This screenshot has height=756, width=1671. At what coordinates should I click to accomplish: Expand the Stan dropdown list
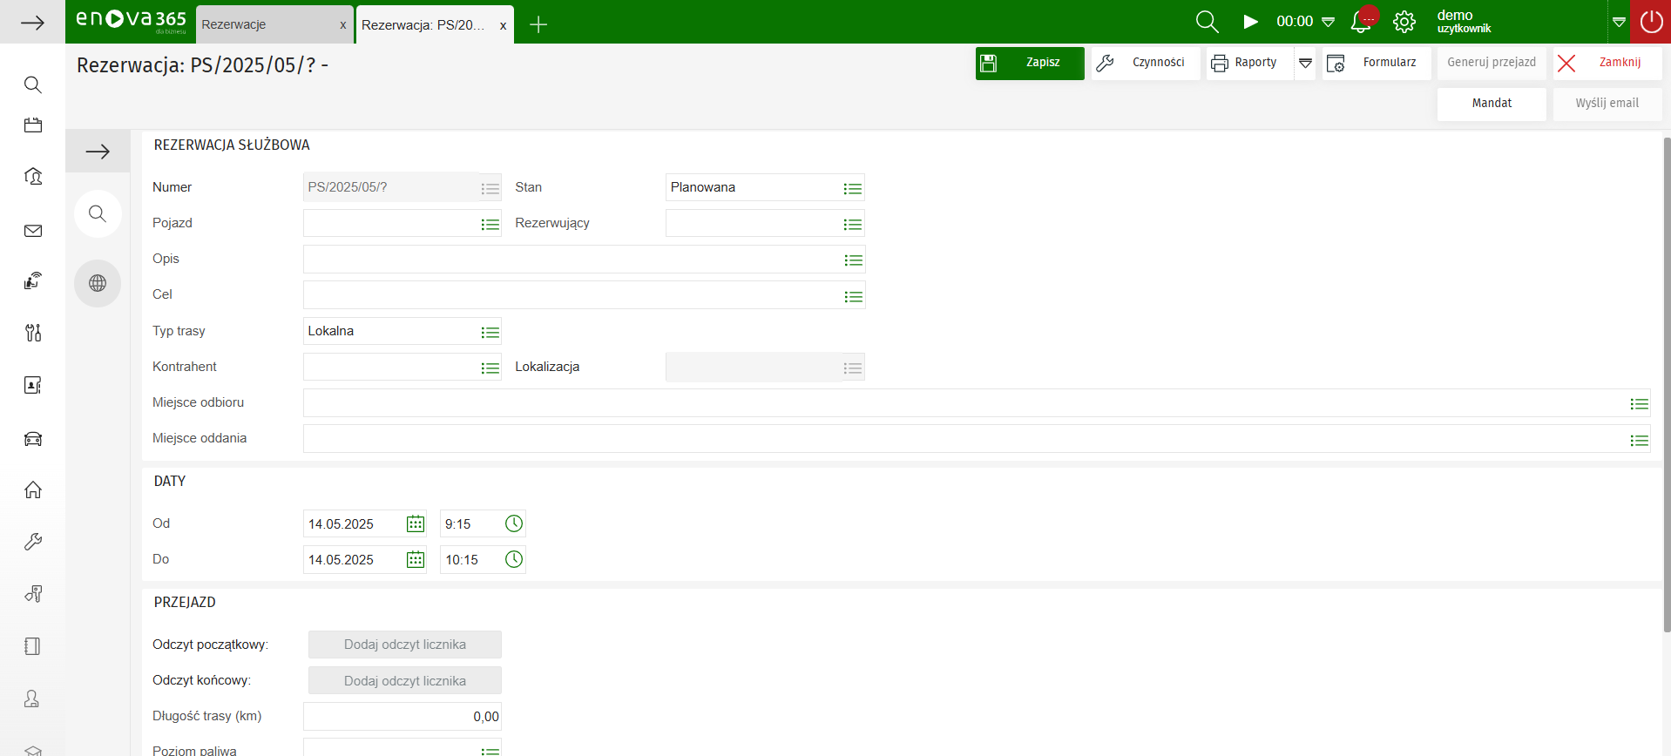click(x=852, y=188)
